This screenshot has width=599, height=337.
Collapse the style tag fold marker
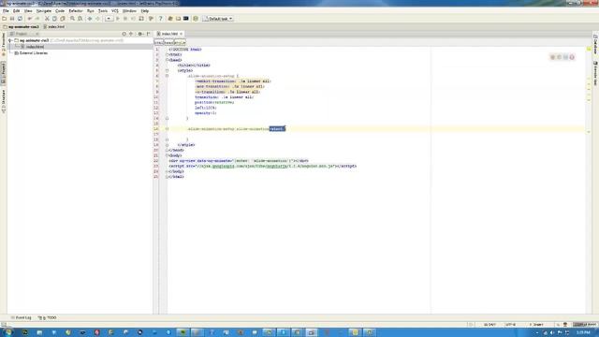tap(167, 71)
